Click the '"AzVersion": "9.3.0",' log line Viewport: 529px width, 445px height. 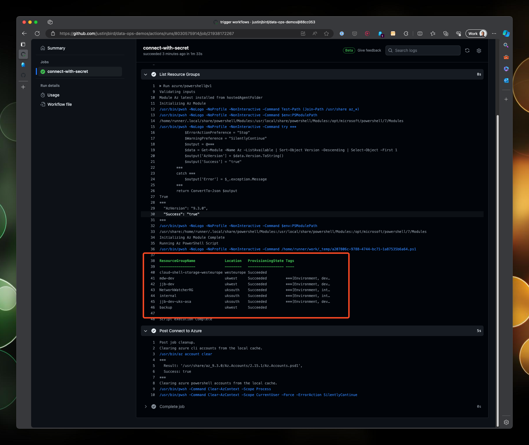coord(186,208)
